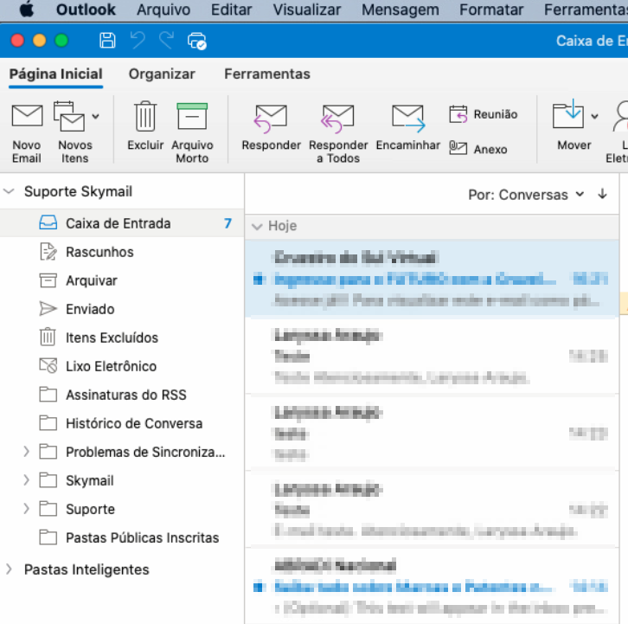Open the Novos Itens dropdown arrow

[95, 117]
